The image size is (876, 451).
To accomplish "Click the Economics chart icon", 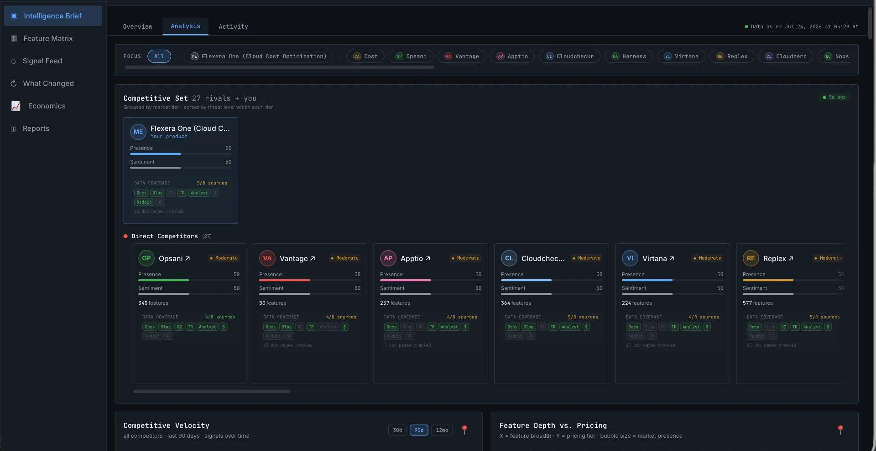I will [16, 106].
